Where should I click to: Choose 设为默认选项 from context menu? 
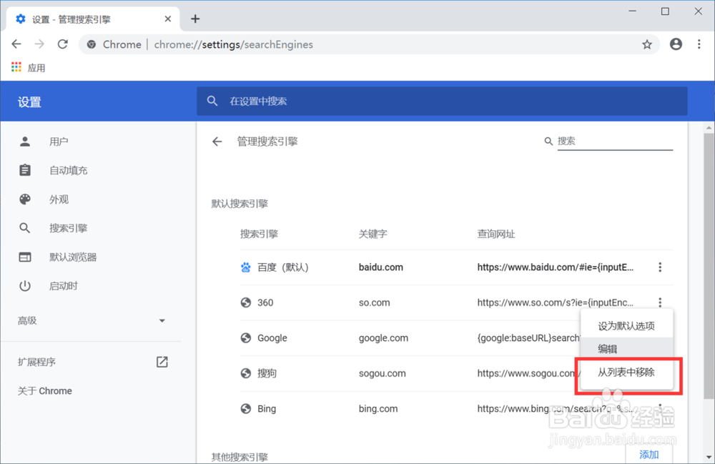pyautogui.click(x=626, y=326)
